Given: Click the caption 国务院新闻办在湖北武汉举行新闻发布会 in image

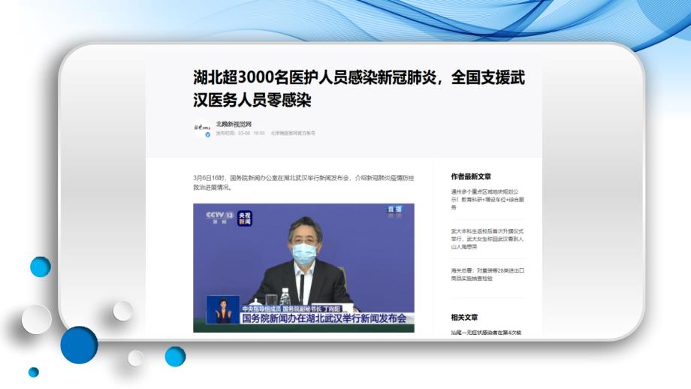Looking at the screenshot, I should [x=324, y=318].
